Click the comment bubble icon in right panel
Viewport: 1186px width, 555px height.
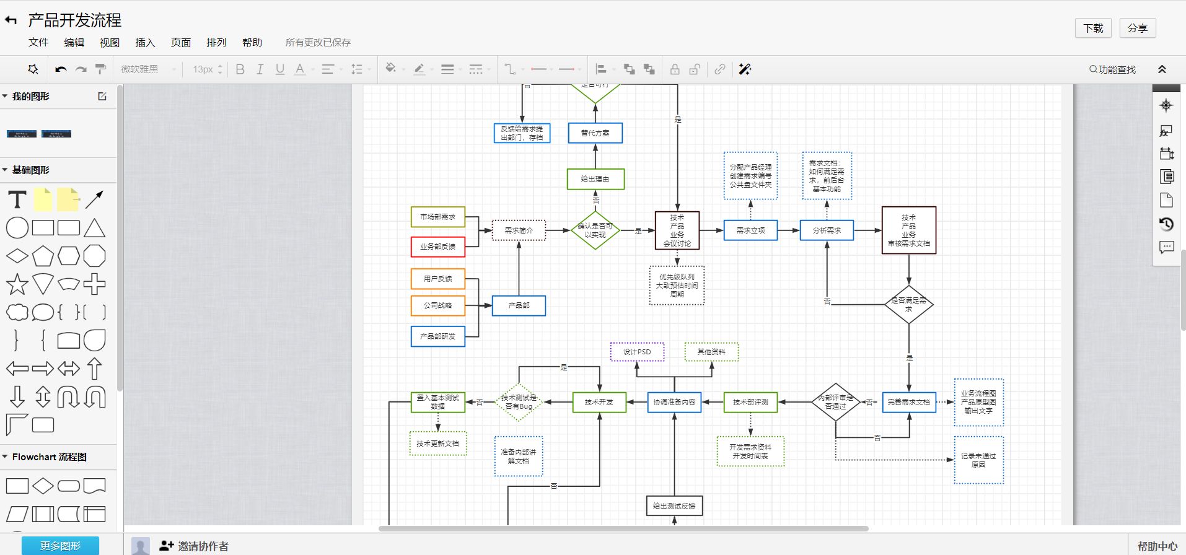pos(1166,248)
